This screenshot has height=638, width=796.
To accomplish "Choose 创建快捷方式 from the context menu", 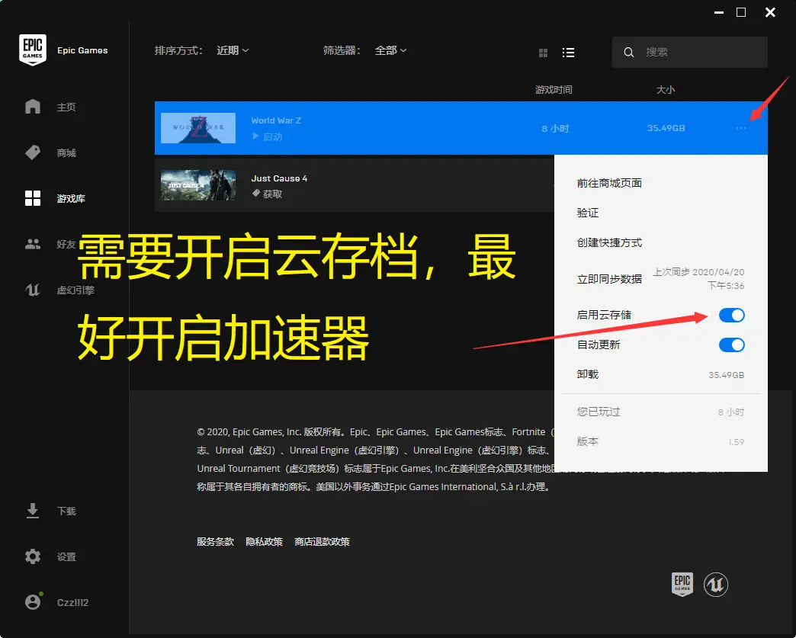I will point(609,242).
